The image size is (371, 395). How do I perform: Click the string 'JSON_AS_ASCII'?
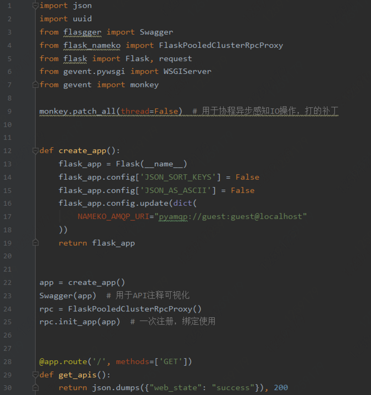point(176,190)
